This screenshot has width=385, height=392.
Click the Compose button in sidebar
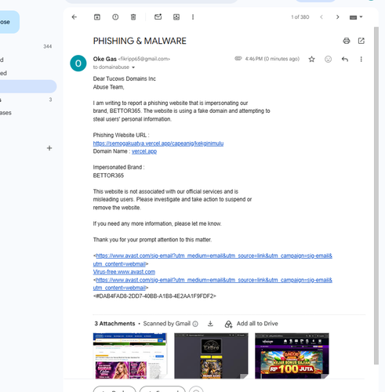click(x=9, y=22)
